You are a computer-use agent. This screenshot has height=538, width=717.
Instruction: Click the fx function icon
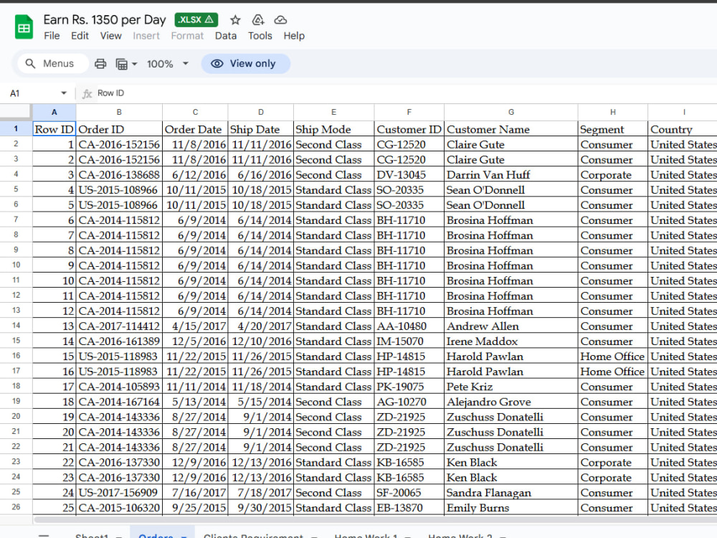(87, 94)
